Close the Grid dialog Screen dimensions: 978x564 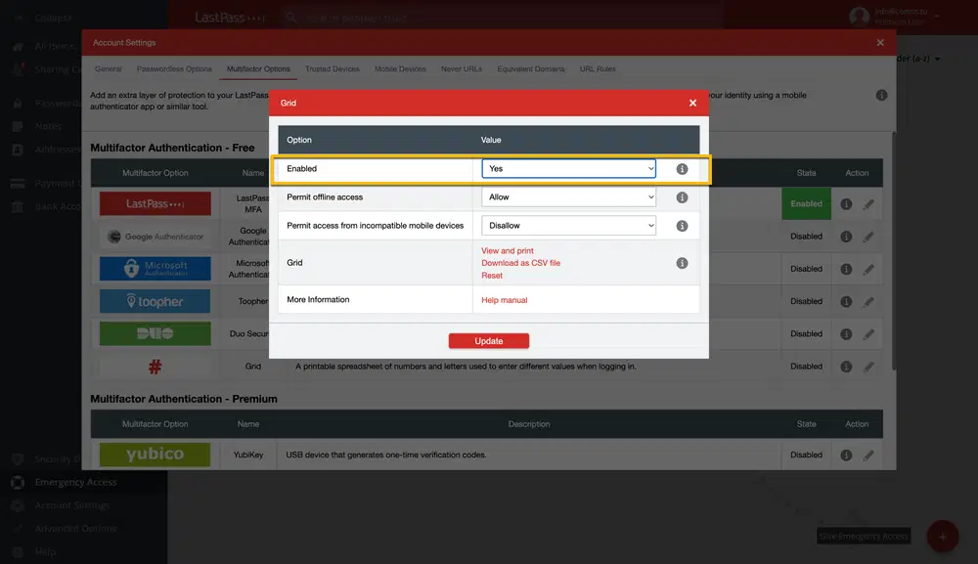pyautogui.click(x=692, y=103)
